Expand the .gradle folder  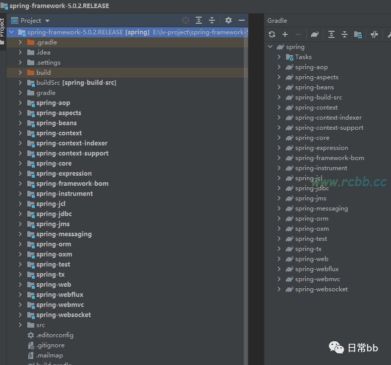pos(20,42)
